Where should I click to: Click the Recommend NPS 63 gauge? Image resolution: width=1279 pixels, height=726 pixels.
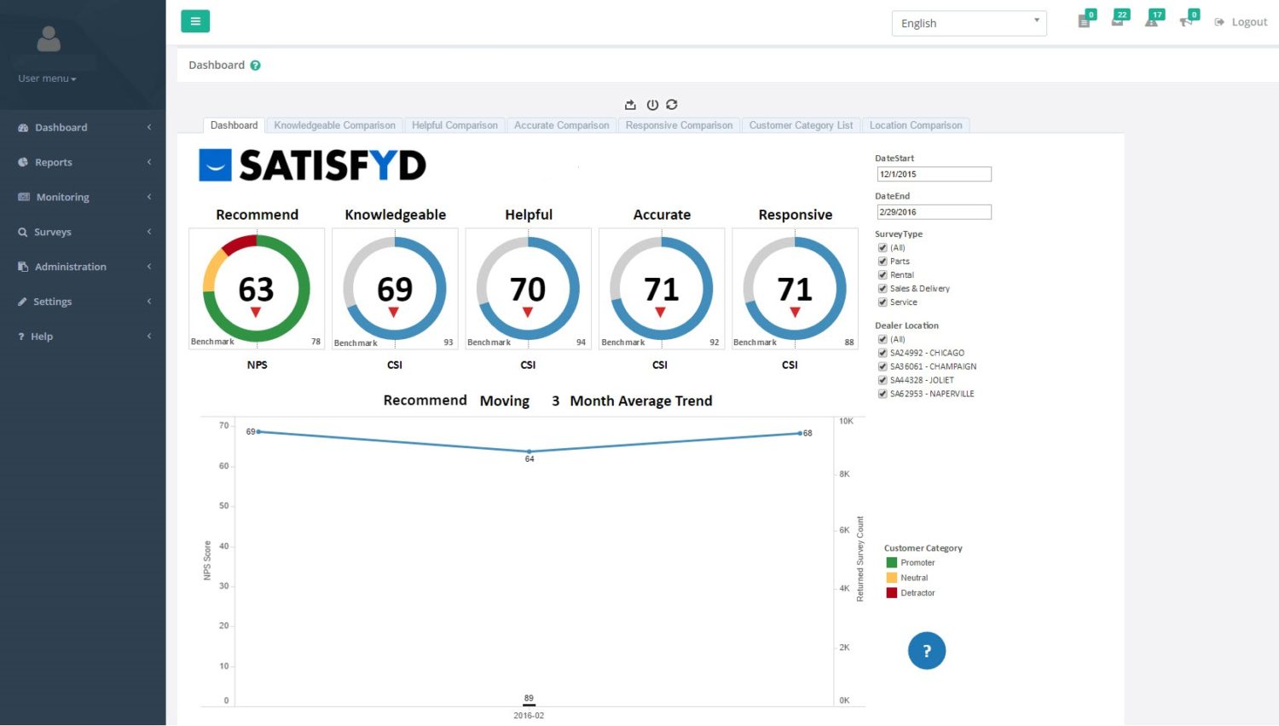click(x=257, y=289)
